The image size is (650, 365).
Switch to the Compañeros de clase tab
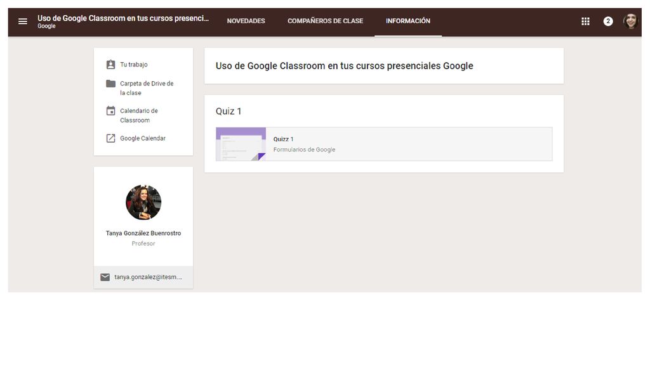[x=326, y=21]
